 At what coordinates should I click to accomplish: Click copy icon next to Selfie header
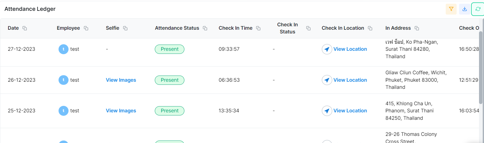tap(125, 28)
